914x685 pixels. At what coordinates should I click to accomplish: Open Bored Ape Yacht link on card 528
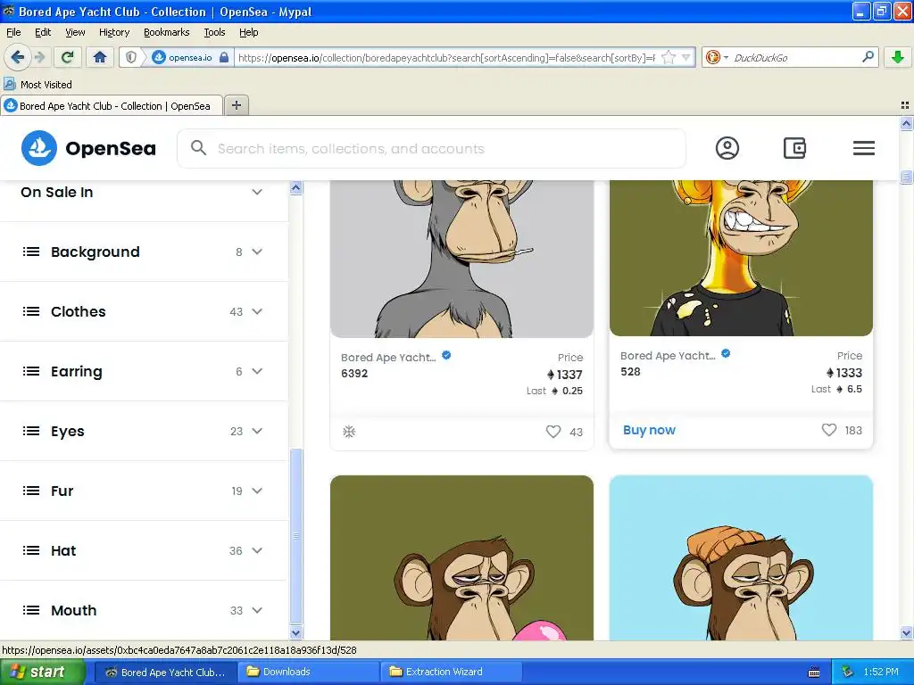pyautogui.click(x=668, y=355)
